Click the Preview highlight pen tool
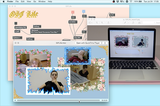 (125, 23)
